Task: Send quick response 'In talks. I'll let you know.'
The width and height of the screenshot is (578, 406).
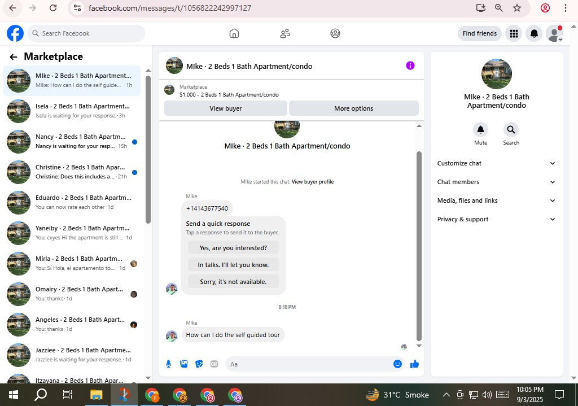Action: (x=233, y=265)
